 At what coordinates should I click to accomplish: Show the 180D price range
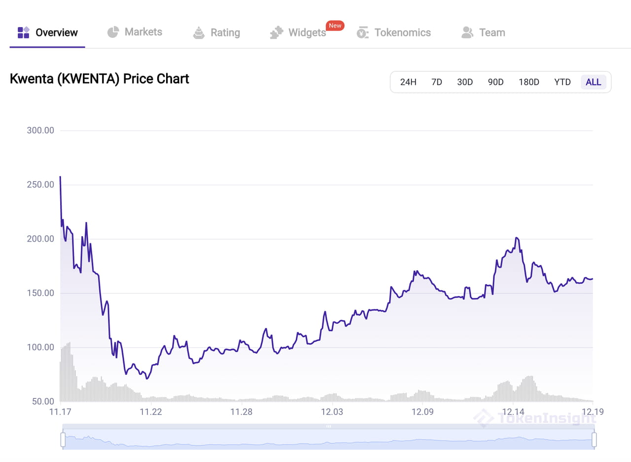click(529, 82)
